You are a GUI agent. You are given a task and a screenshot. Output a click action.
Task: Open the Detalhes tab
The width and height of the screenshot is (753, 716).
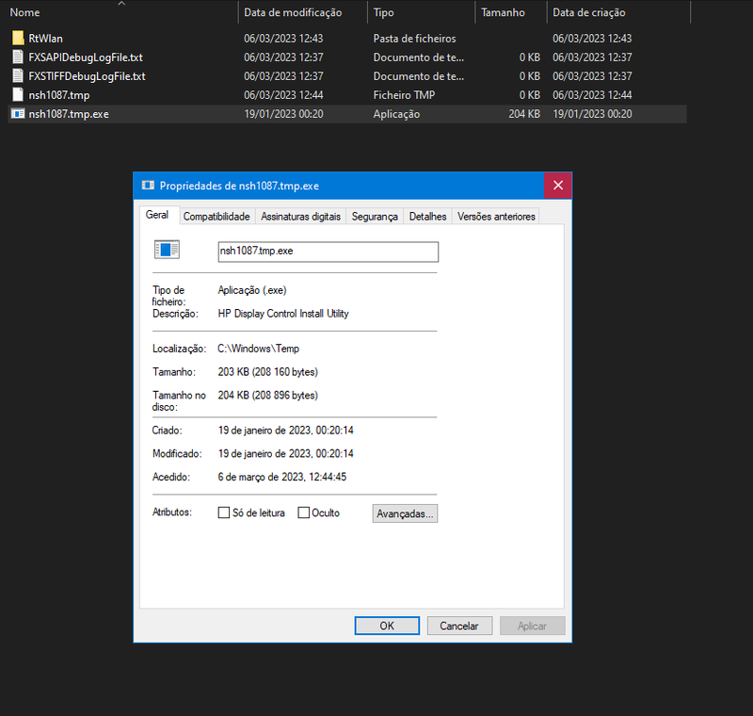[427, 217]
